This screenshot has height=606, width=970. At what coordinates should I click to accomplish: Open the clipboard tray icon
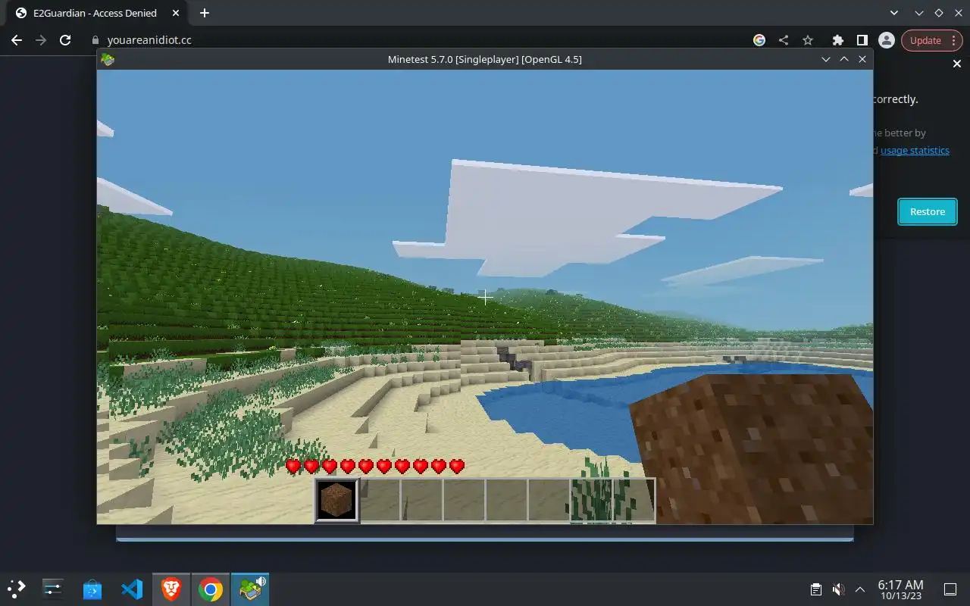816,589
